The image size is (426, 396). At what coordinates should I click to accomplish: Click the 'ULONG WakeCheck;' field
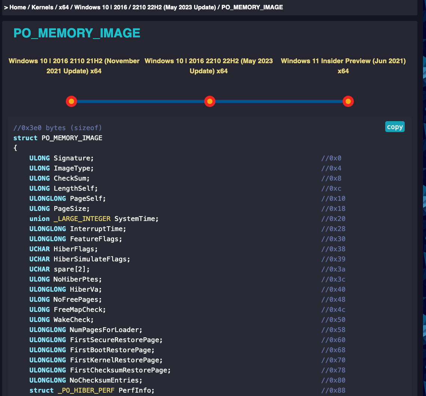pyautogui.click(x=61, y=320)
